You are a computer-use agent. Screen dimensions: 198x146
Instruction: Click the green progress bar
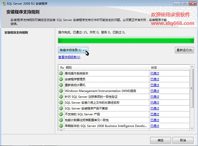pyautogui.click(x=126, y=40)
